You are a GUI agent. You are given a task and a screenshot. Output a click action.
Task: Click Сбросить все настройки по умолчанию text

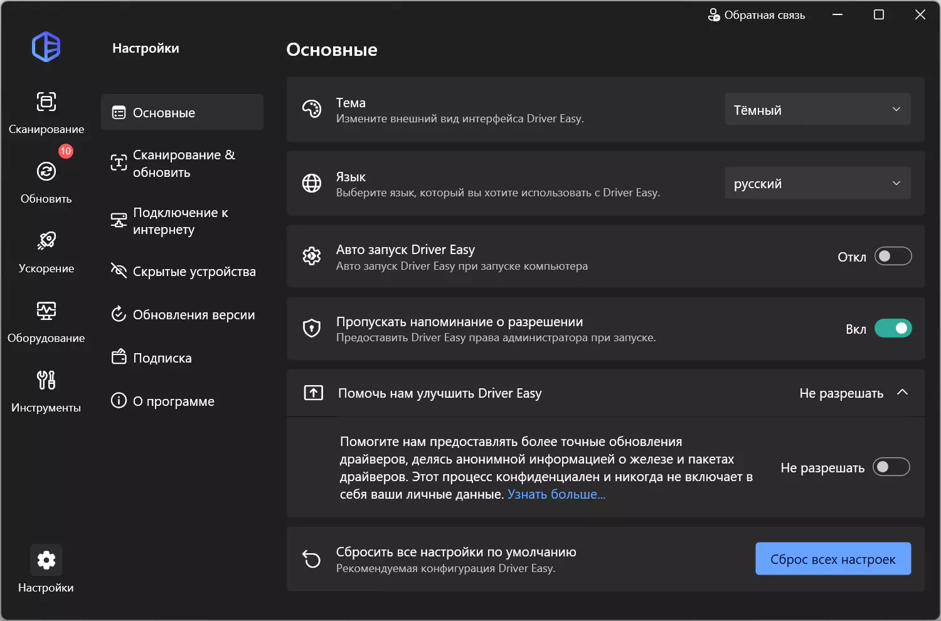[456, 552]
